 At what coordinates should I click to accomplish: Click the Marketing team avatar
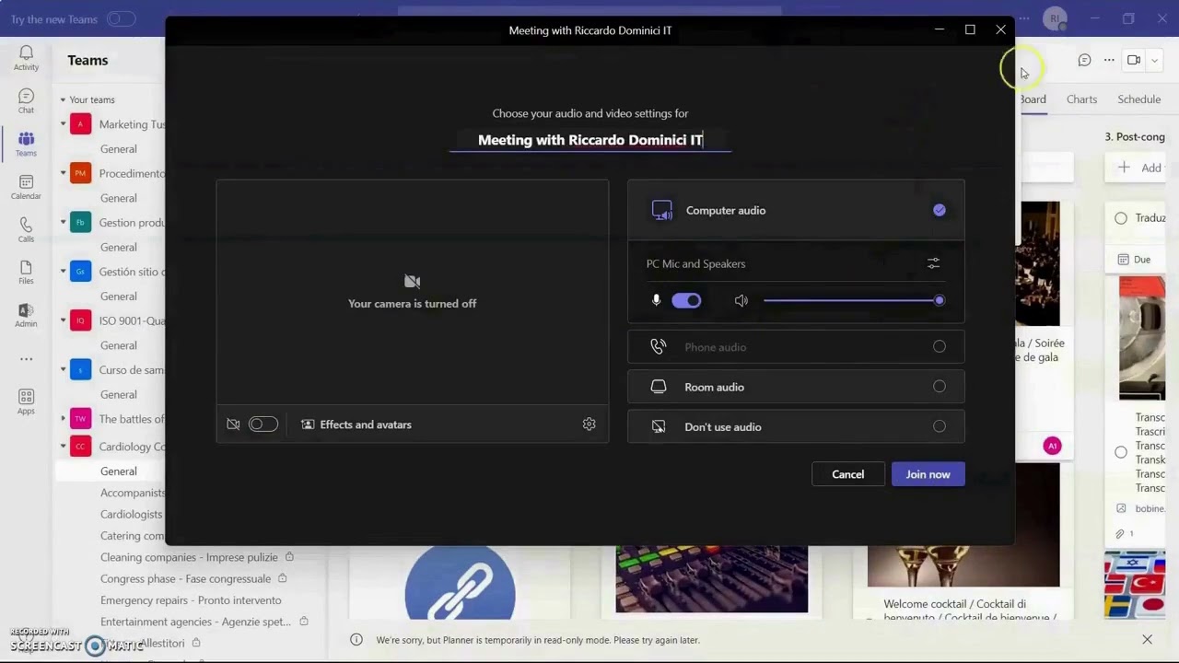pyautogui.click(x=80, y=124)
